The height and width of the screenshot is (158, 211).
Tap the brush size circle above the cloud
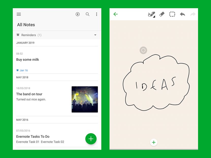click(143, 50)
